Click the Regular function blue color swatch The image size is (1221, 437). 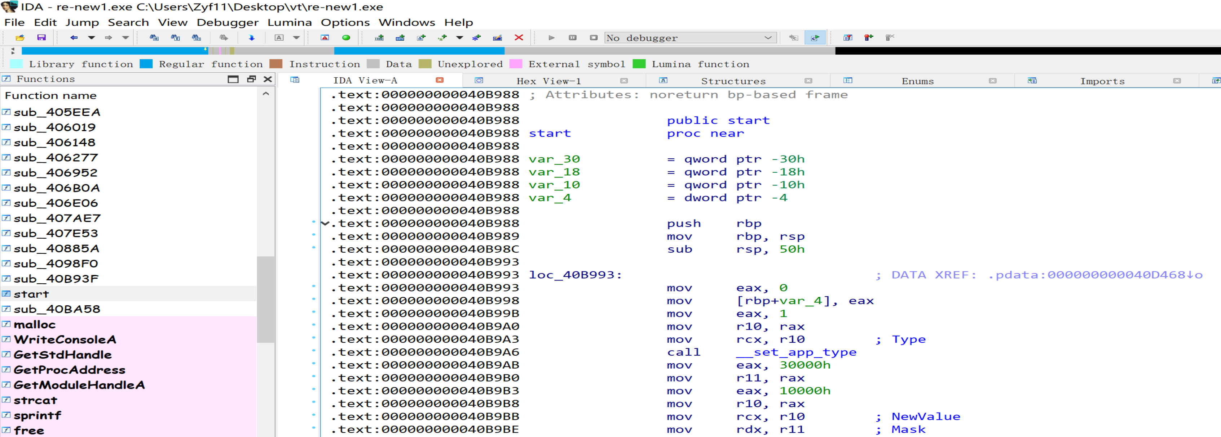[x=146, y=64]
